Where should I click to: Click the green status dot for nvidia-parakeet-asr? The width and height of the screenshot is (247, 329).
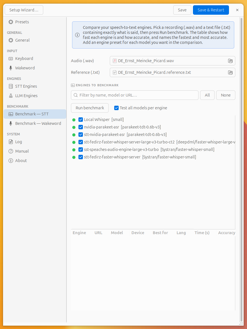74,127
